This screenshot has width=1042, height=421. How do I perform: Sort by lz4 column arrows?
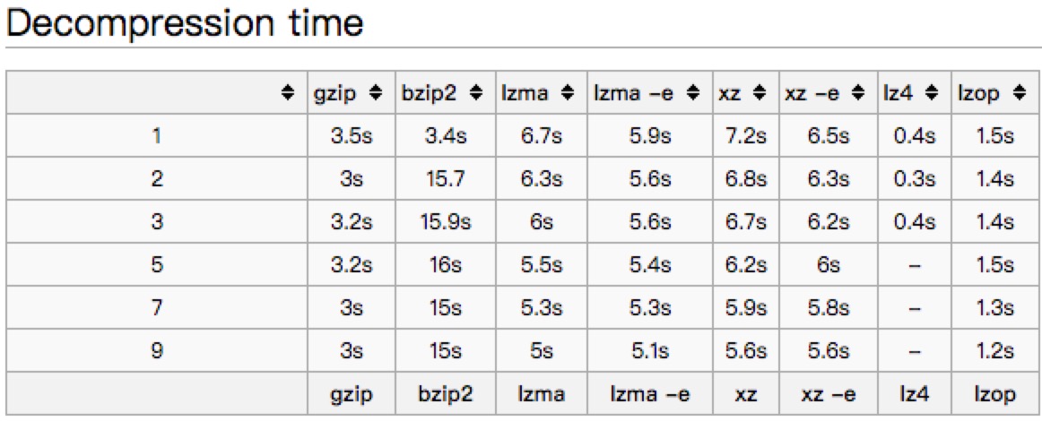pos(931,92)
